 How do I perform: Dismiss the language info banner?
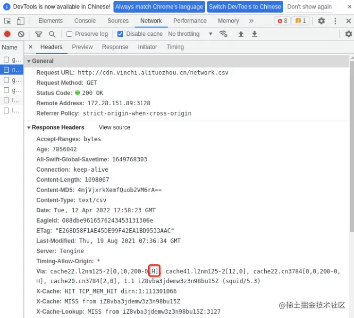point(349,7)
